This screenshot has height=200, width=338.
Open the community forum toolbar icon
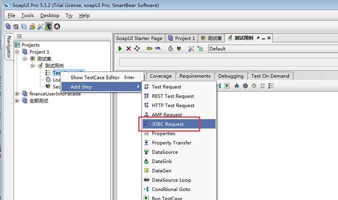(33, 26)
